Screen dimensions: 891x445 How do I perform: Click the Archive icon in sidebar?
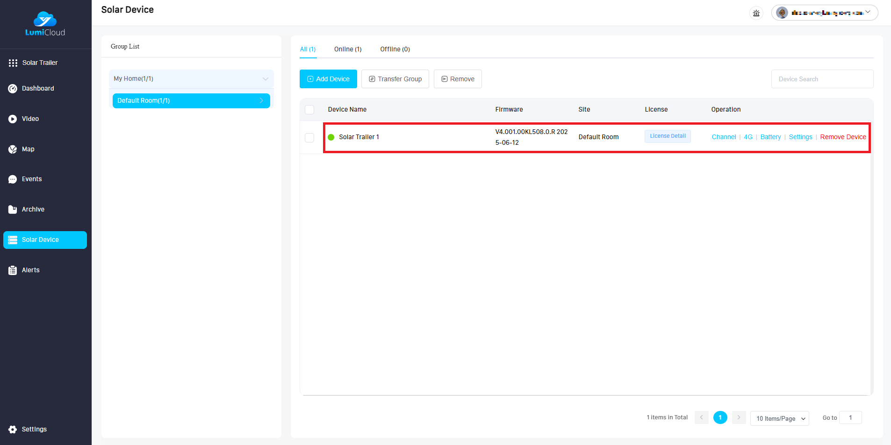pyautogui.click(x=13, y=210)
